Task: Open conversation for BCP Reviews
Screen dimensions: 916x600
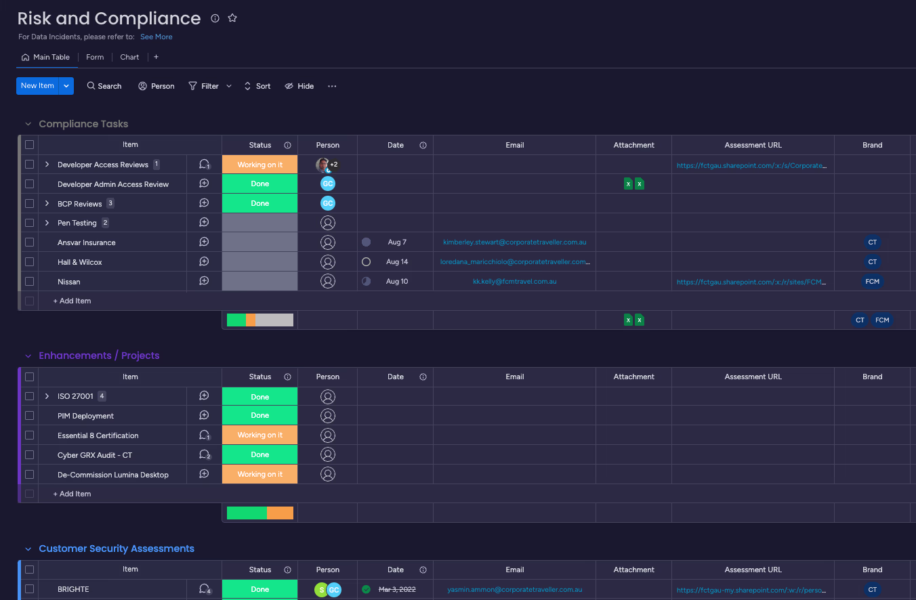Action: (204, 203)
